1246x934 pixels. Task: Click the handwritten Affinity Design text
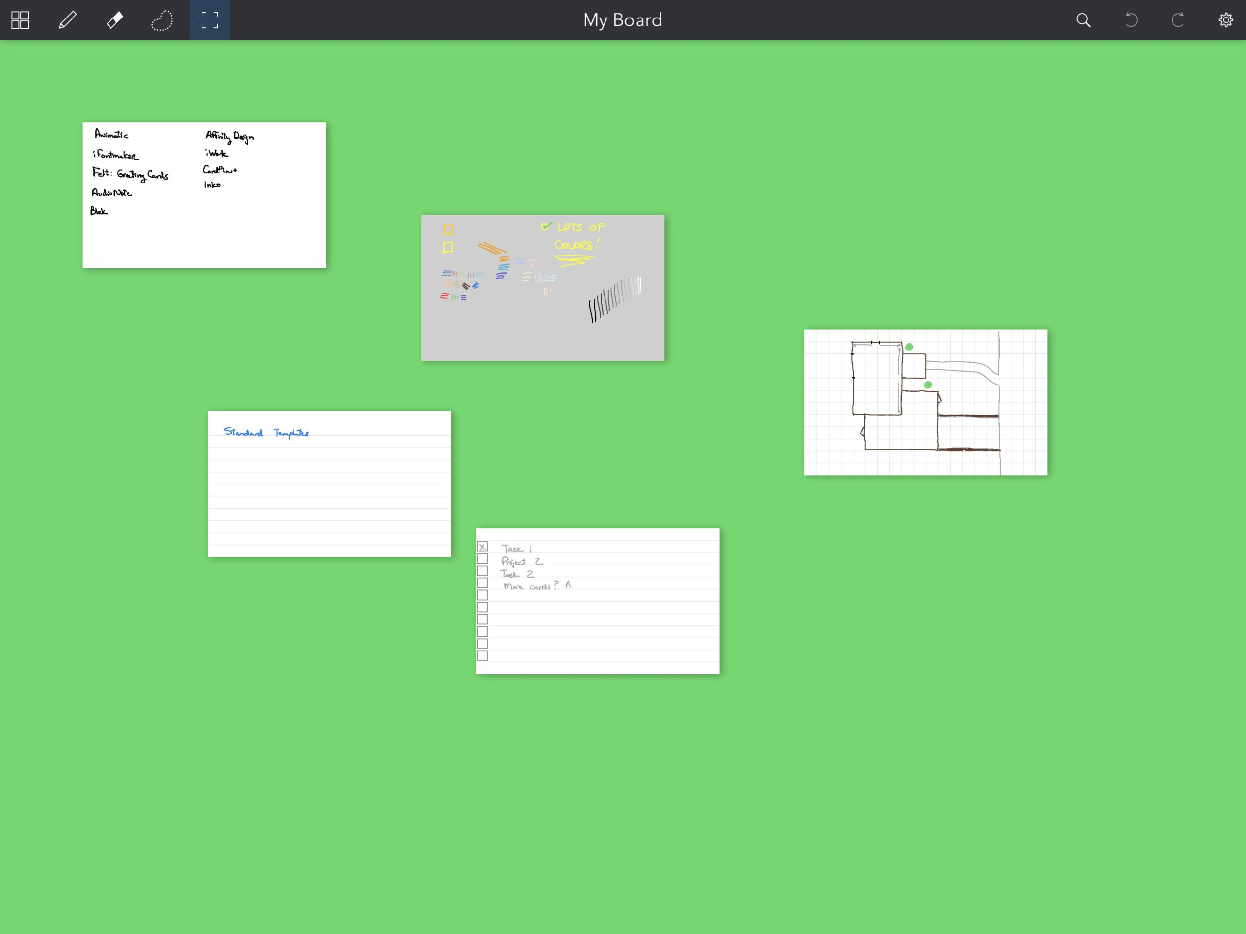[230, 136]
